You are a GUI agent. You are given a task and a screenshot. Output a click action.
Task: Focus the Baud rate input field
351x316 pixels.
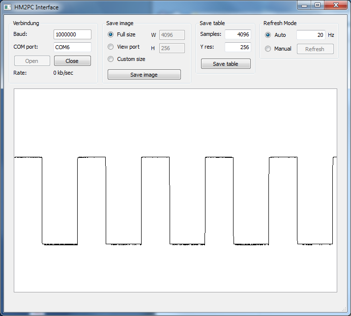tap(72, 34)
